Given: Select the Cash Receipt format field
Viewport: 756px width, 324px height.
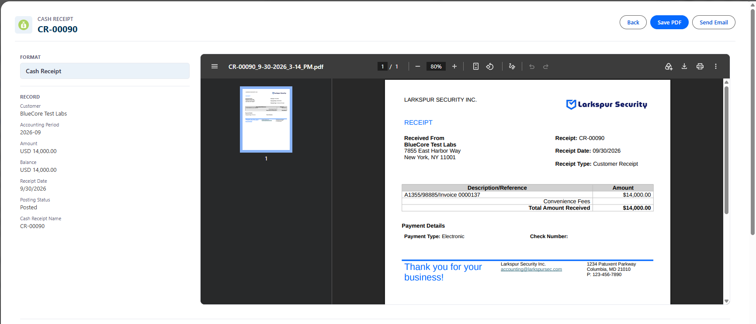Looking at the screenshot, I should pyautogui.click(x=105, y=71).
